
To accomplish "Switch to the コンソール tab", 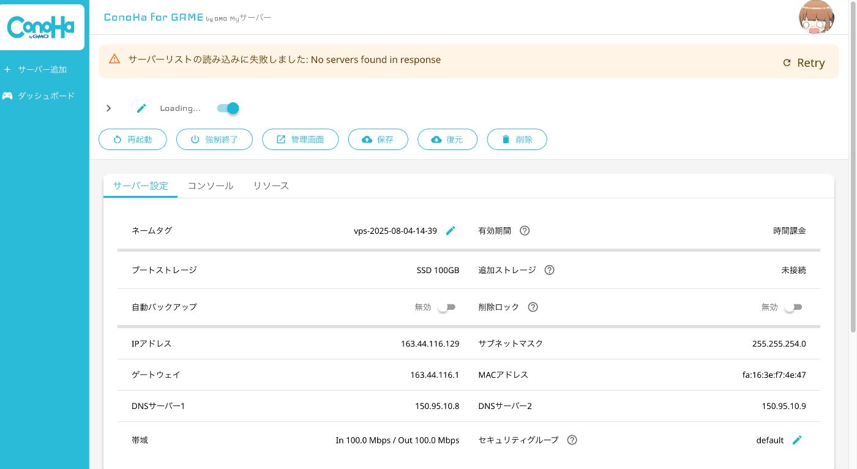I will click(x=211, y=186).
